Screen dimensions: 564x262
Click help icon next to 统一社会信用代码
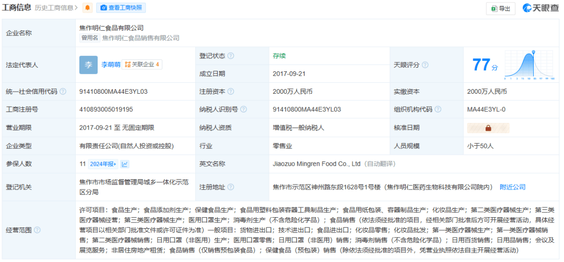click(63, 92)
